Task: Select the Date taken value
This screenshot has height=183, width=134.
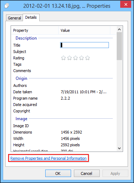Action: (x=83, y=92)
